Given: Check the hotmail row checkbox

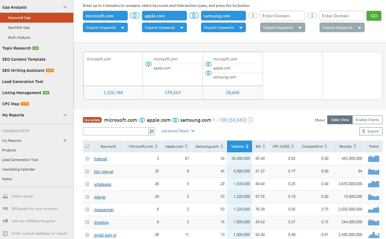Looking at the screenshot, I should tap(87, 159).
